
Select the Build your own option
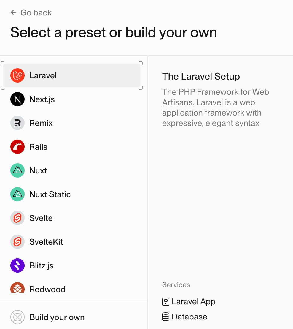pos(72,317)
